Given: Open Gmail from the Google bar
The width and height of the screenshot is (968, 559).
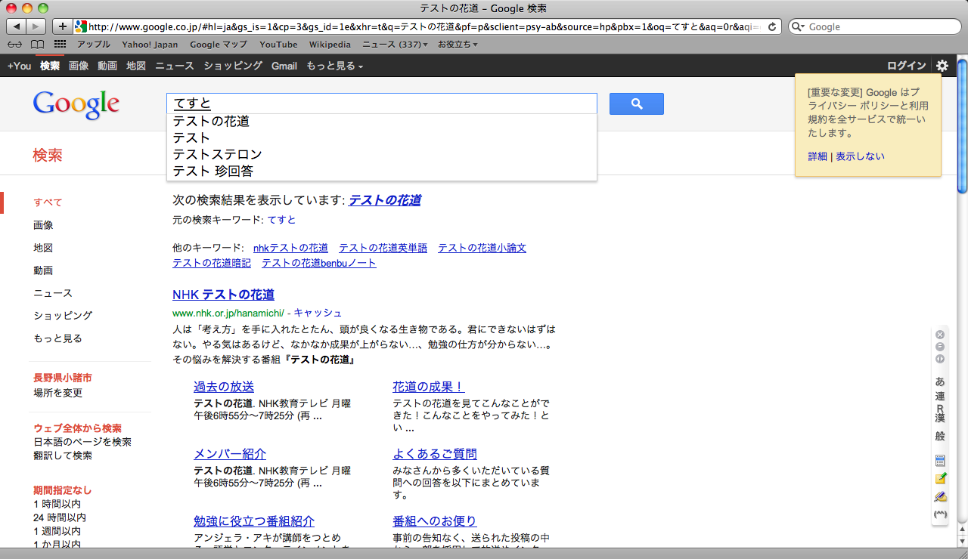Looking at the screenshot, I should click(284, 66).
